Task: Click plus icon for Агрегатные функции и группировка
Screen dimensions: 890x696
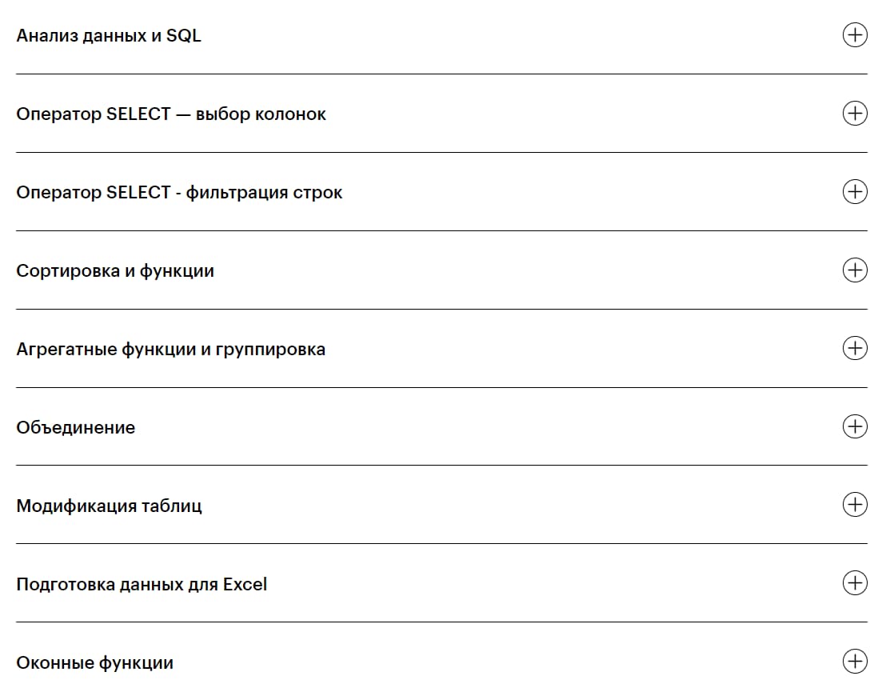Action: tap(855, 348)
